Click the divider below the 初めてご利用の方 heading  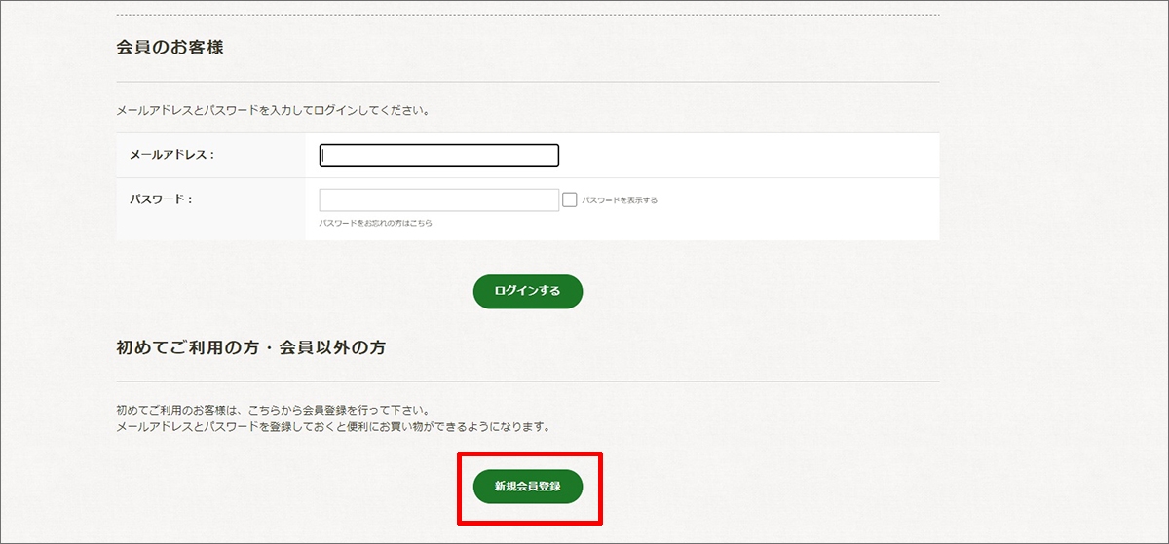(527, 381)
